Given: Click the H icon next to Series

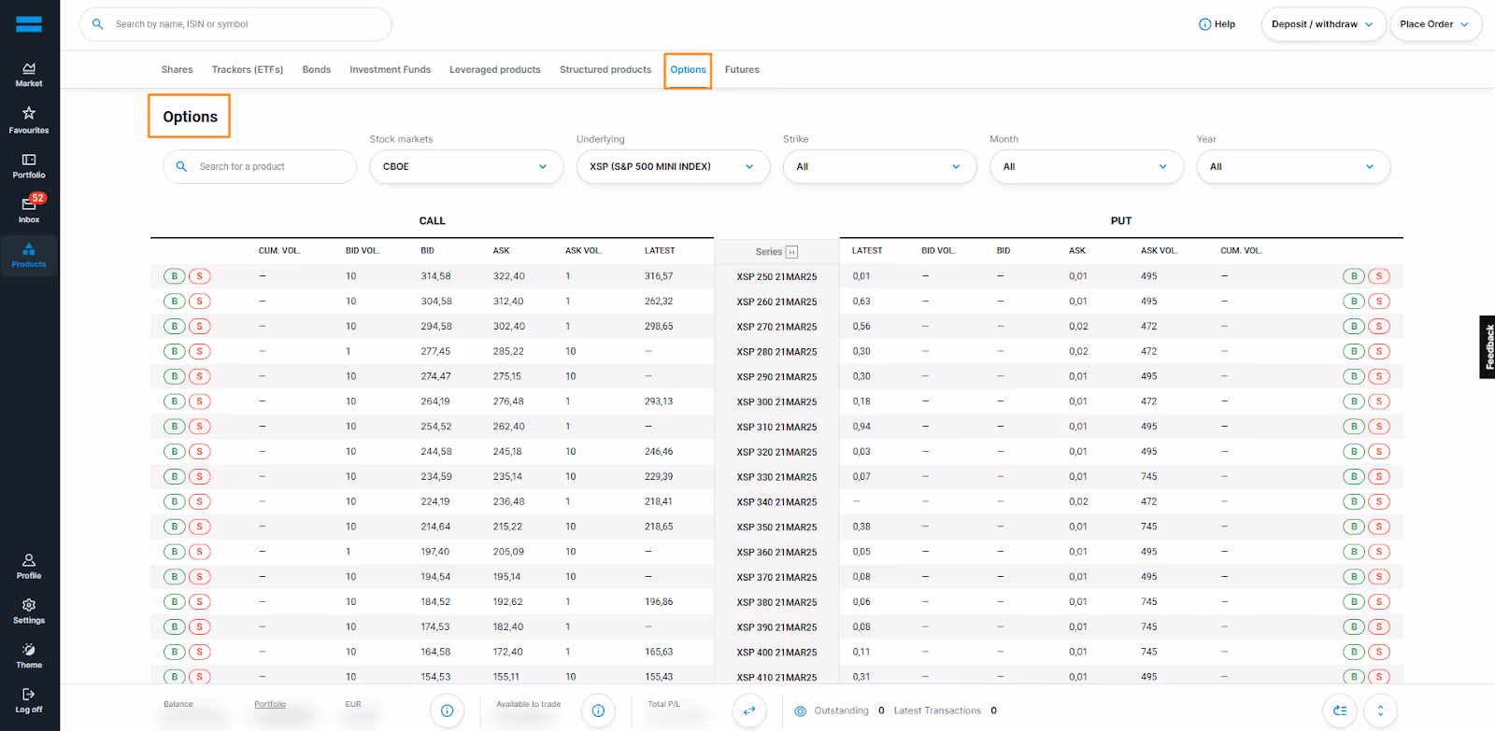Looking at the screenshot, I should click(791, 252).
